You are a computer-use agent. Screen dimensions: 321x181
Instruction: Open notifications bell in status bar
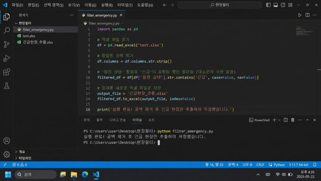[315, 165]
